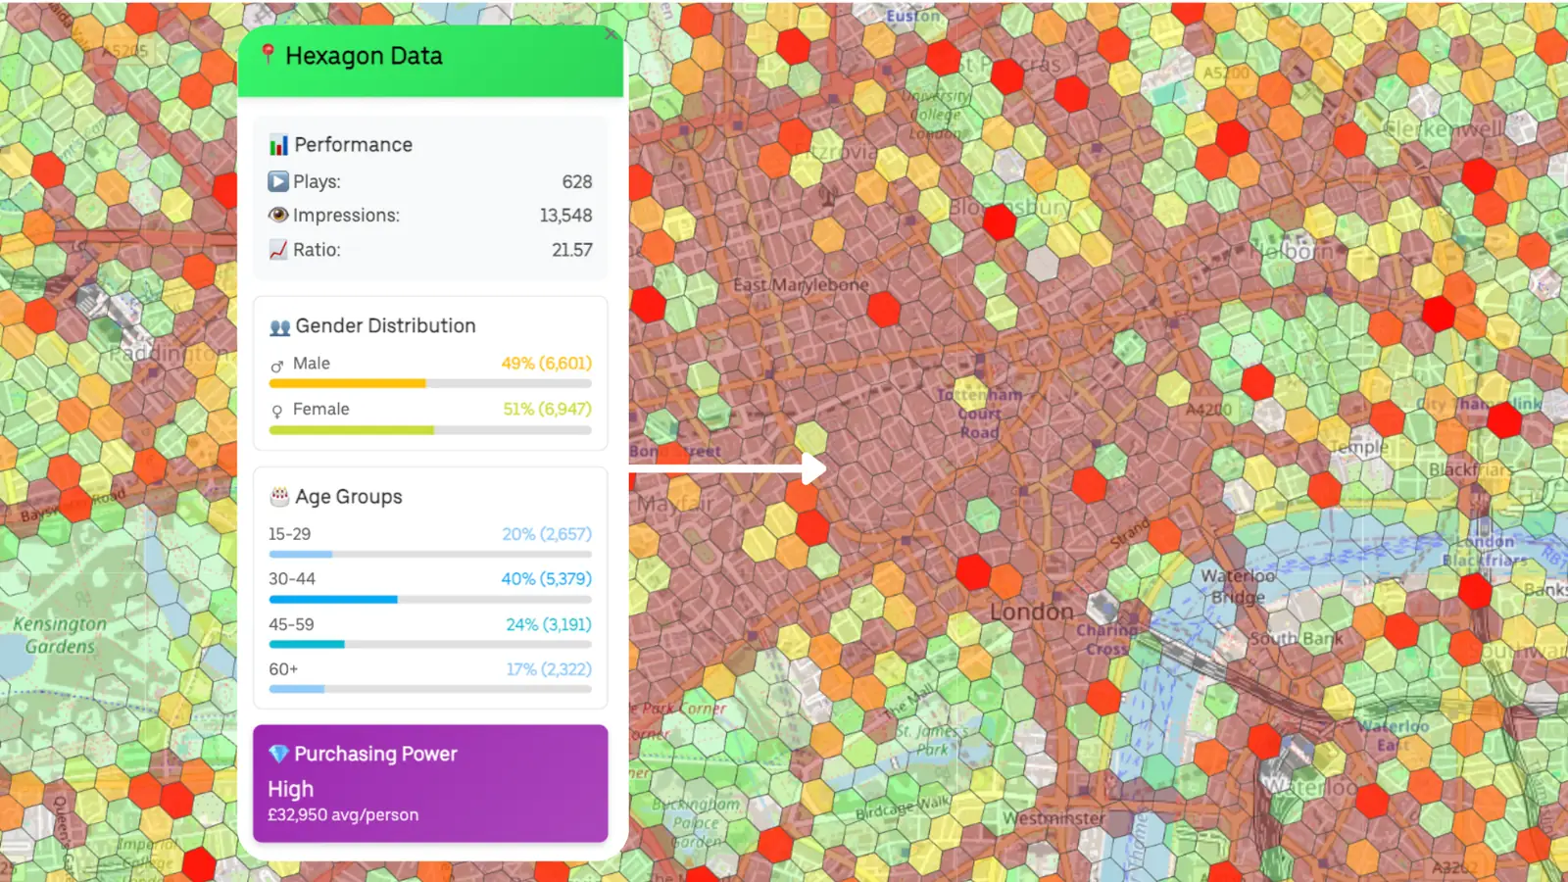Click the Performance bar chart icon

click(x=278, y=145)
